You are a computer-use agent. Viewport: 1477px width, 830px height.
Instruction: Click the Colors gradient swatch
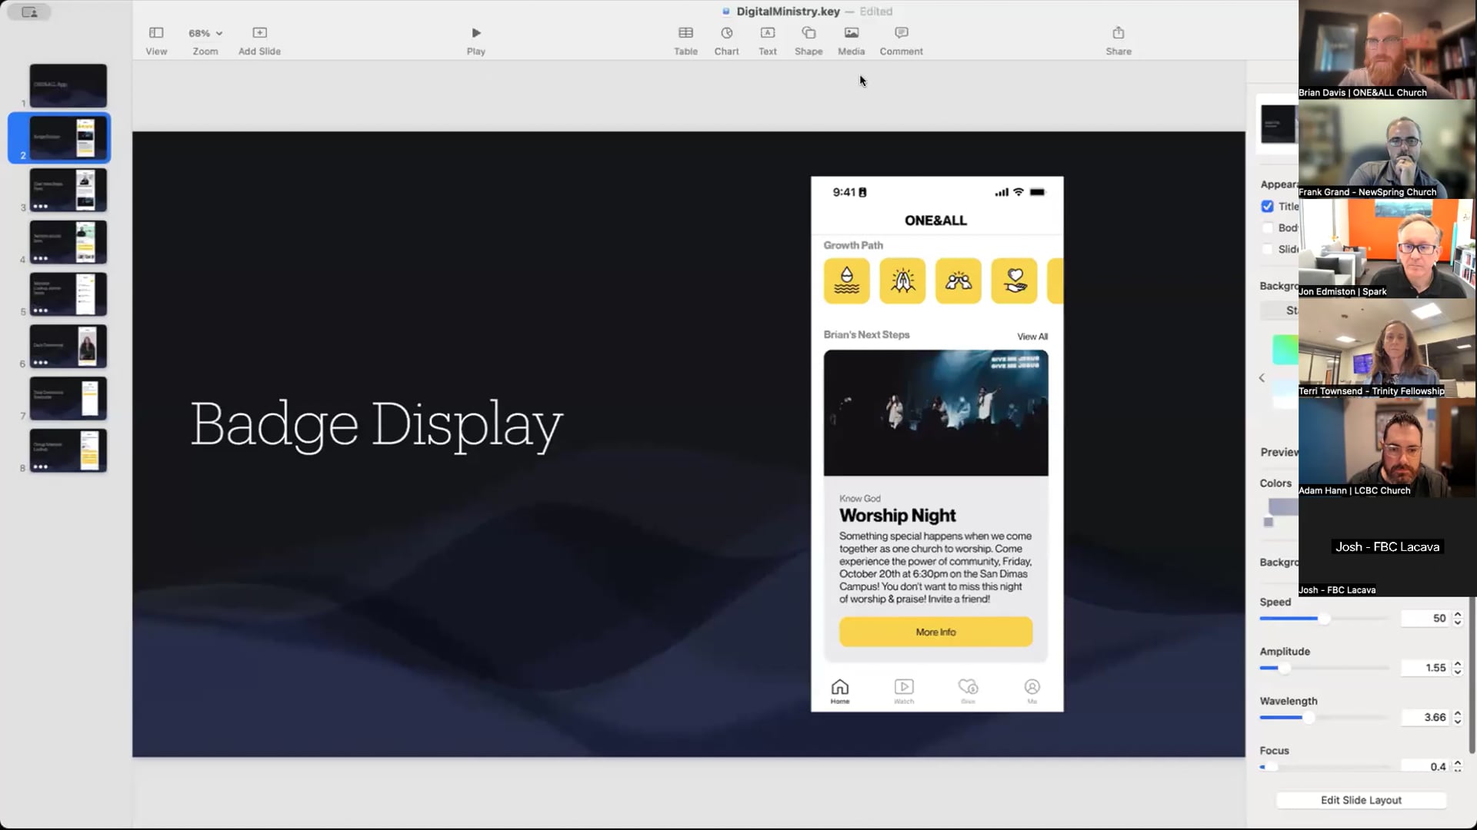point(1283,507)
